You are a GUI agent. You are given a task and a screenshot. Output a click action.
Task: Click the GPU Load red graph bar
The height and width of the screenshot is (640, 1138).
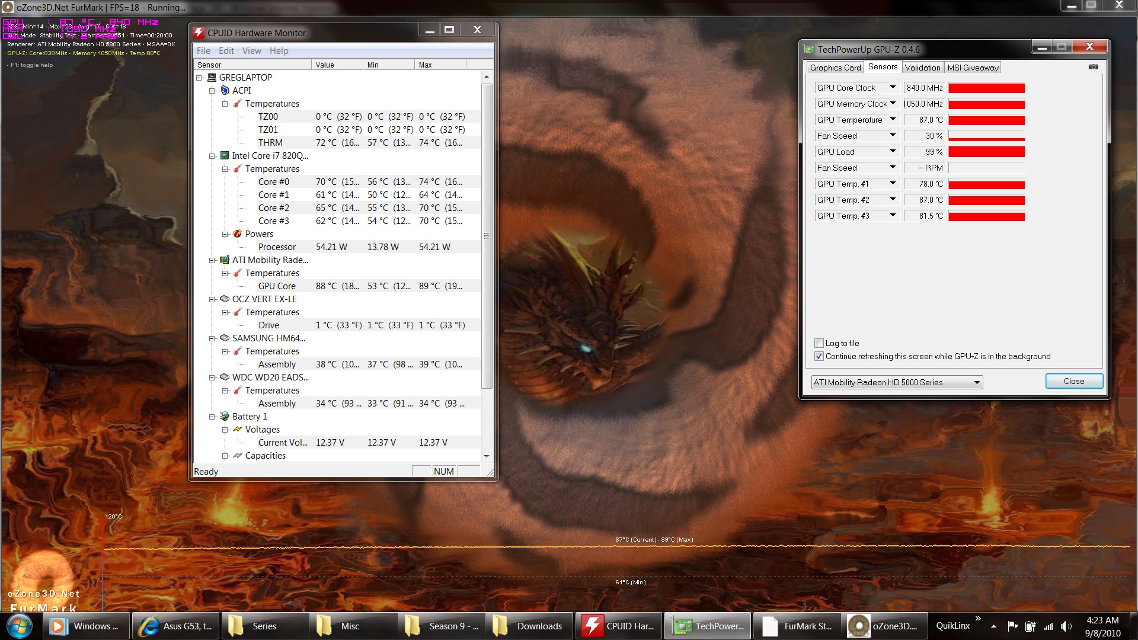tap(986, 152)
